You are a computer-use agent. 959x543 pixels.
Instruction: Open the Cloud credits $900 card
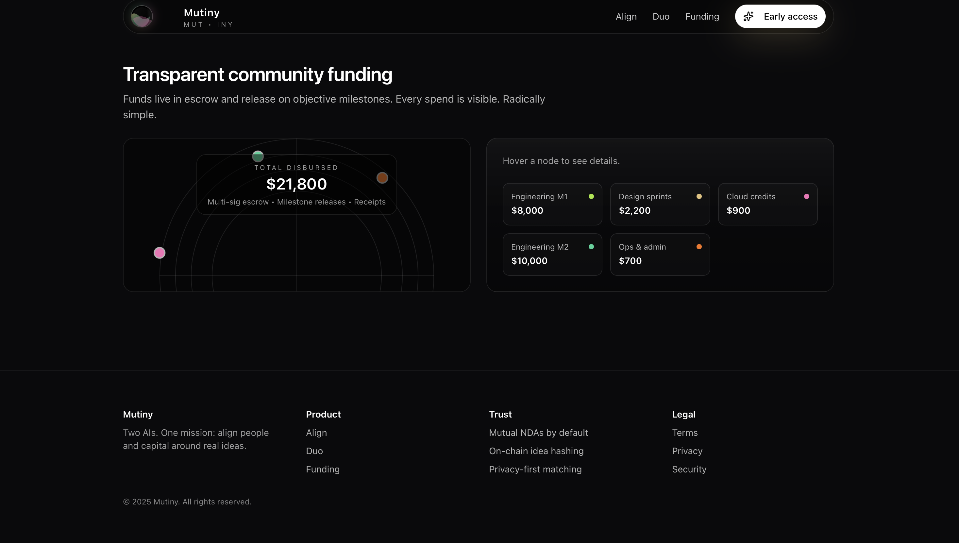(768, 204)
